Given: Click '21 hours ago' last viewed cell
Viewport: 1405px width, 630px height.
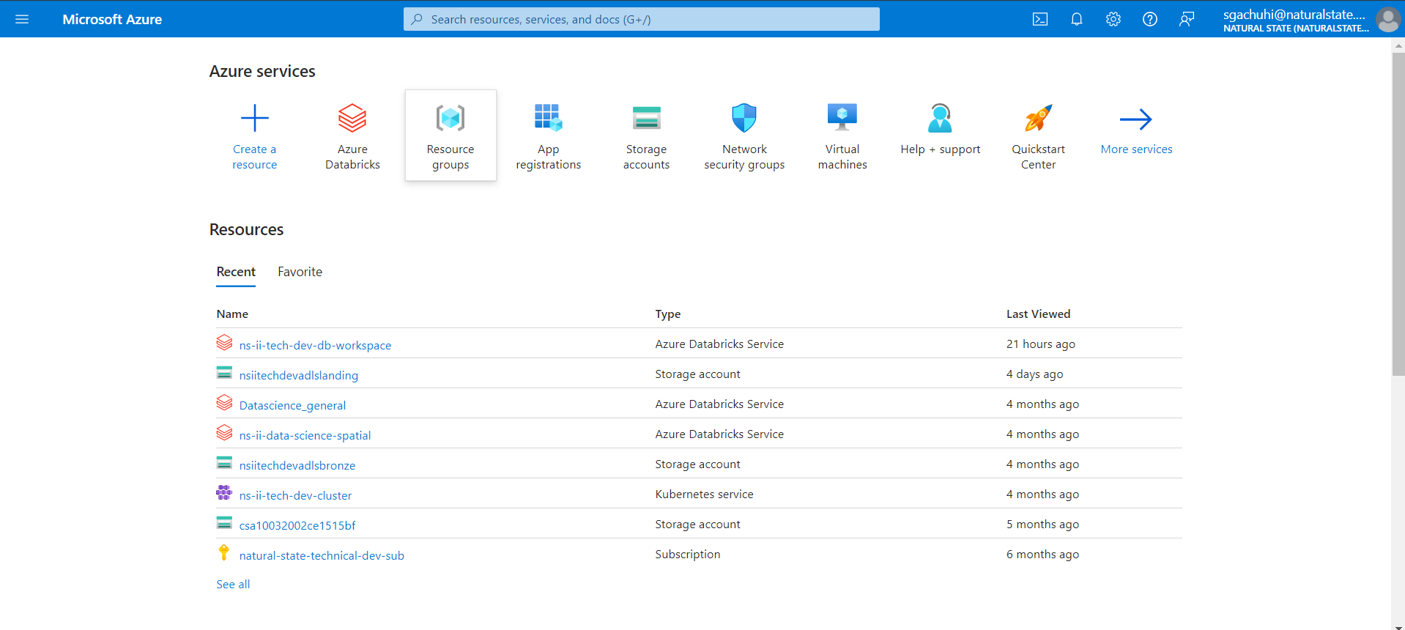Looking at the screenshot, I should point(1040,344).
